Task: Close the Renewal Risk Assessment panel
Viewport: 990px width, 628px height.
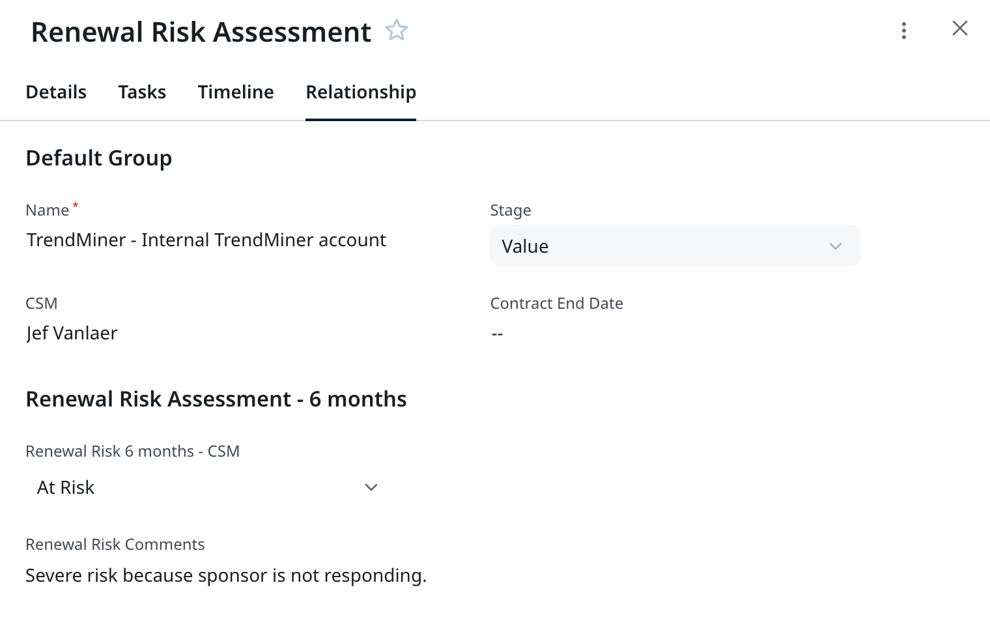Action: tap(959, 28)
